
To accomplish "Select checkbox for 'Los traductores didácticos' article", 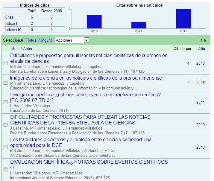I will click(5, 147).
